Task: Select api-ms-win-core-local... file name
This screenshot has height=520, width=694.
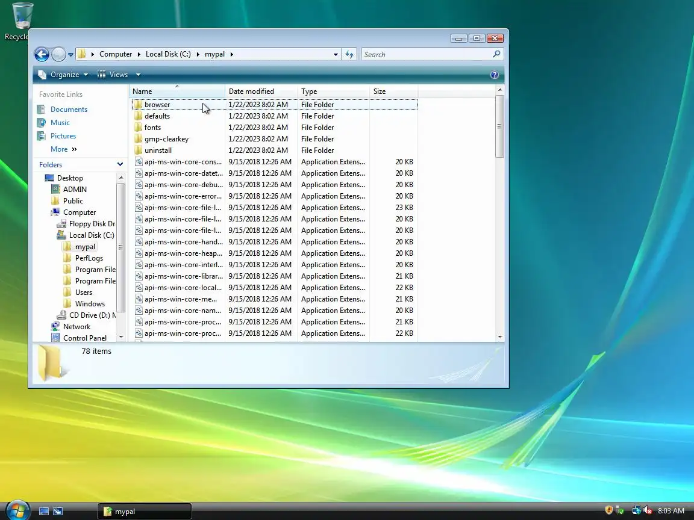Action: pos(183,288)
